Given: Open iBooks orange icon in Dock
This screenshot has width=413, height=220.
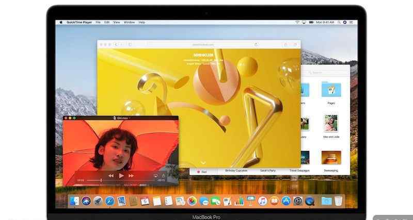Looking at the screenshot, I should pos(274,201).
